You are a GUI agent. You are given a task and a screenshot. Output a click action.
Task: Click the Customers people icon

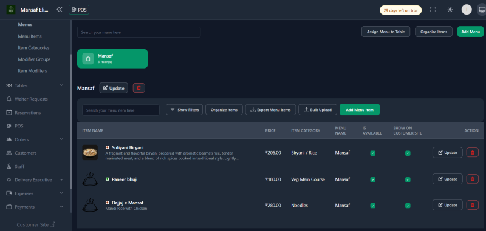[x=9, y=153]
